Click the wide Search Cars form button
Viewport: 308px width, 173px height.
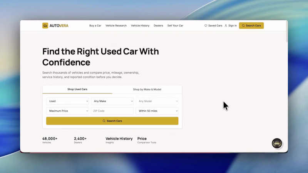pos(112,121)
